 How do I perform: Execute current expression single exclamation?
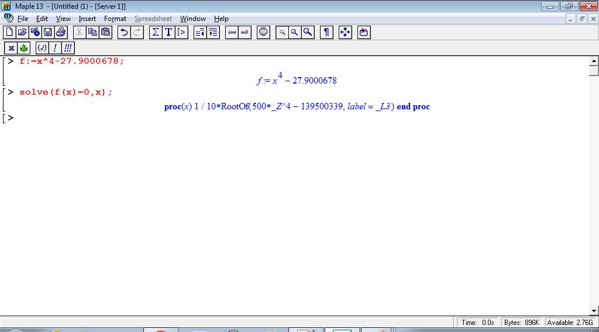coord(55,48)
